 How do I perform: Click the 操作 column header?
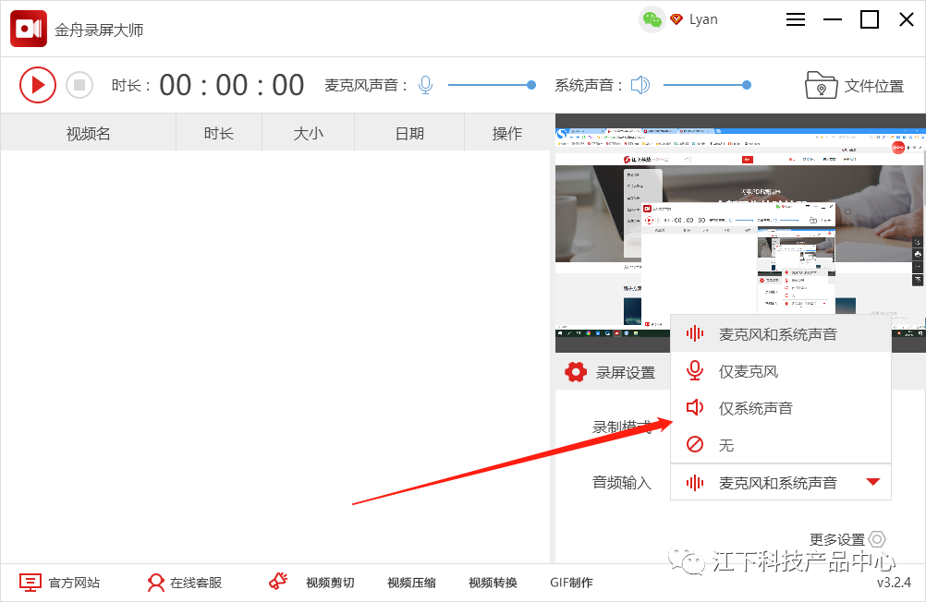507,133
